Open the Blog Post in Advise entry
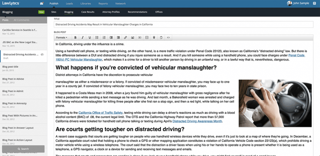 pos(23,80)
